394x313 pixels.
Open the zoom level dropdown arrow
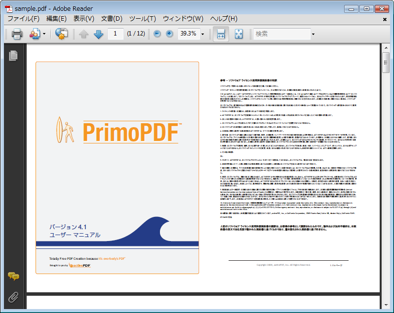202,34
